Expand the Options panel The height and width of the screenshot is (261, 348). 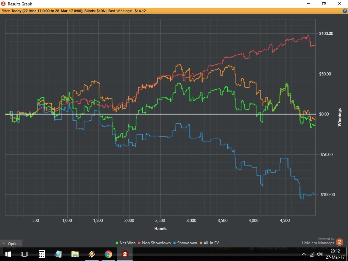pyautogui.click(x=12, y=243)
